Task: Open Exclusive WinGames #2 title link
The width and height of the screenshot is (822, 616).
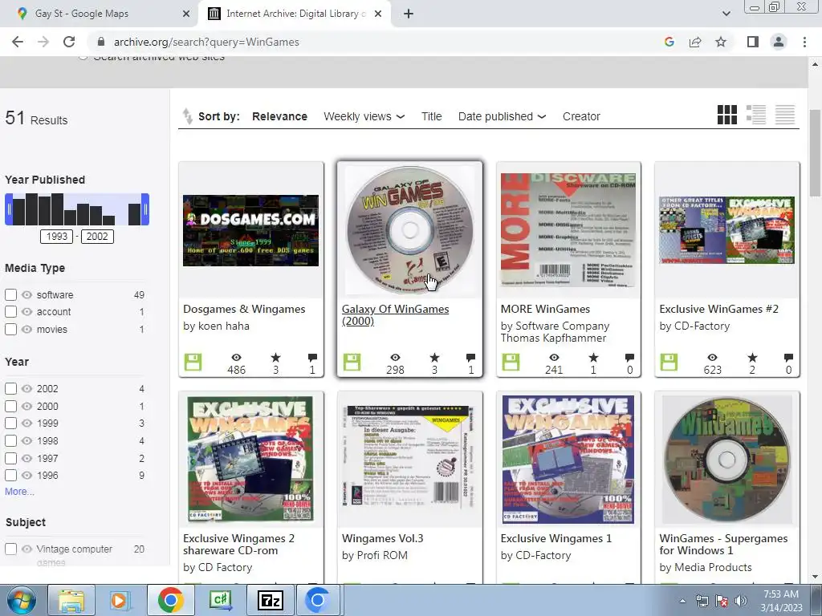Action: 718,309
